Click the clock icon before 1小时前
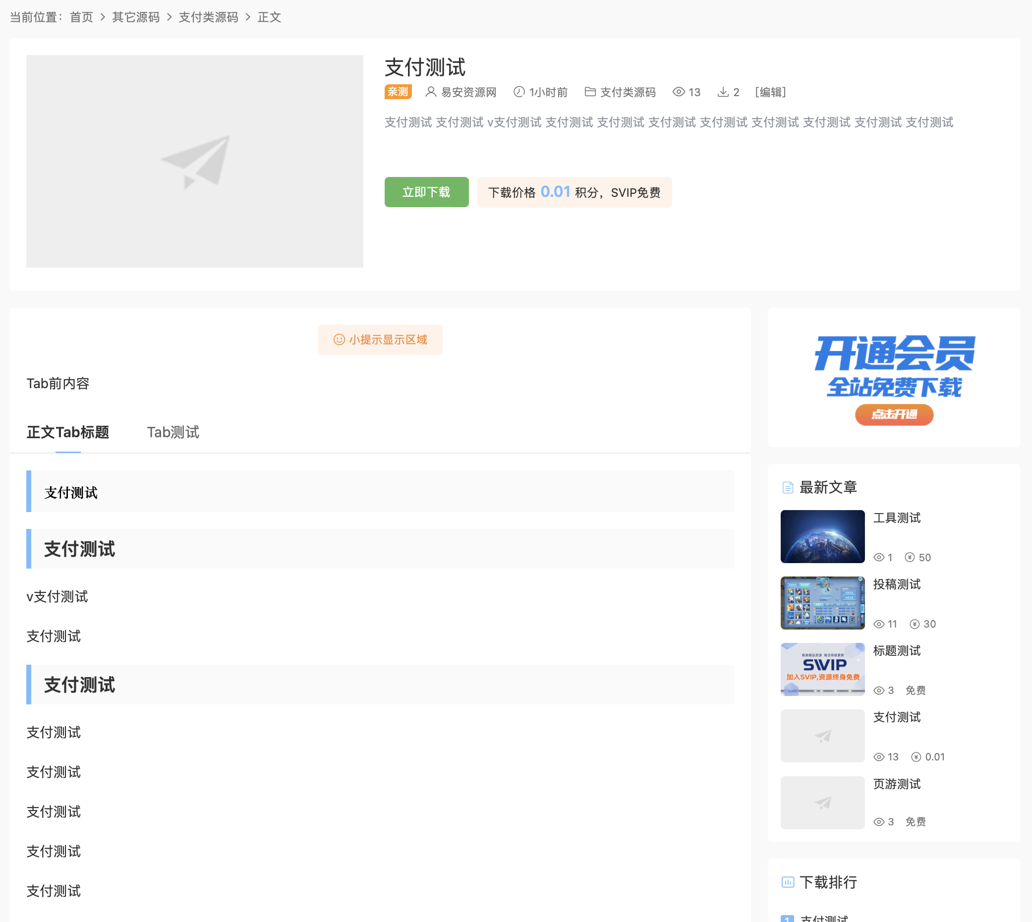The width and height of the screenshot is (1032, 922). (519, 92)
